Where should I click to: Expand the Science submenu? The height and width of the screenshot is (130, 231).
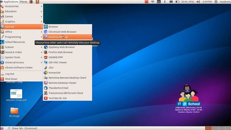click(22, 47)
